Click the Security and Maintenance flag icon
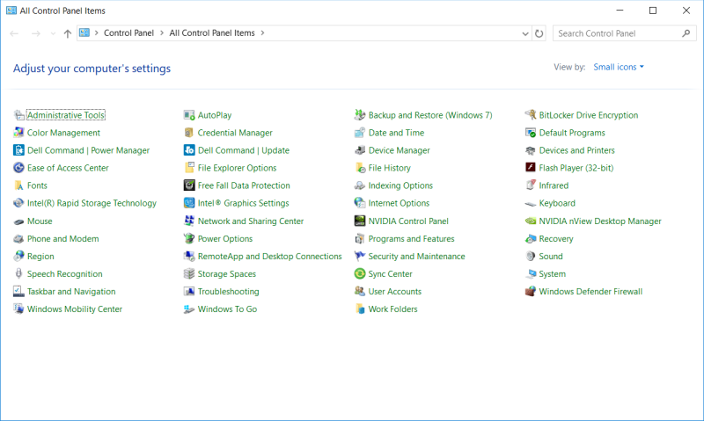The width and height of the screenshot is (704, 421). (360, 257)
